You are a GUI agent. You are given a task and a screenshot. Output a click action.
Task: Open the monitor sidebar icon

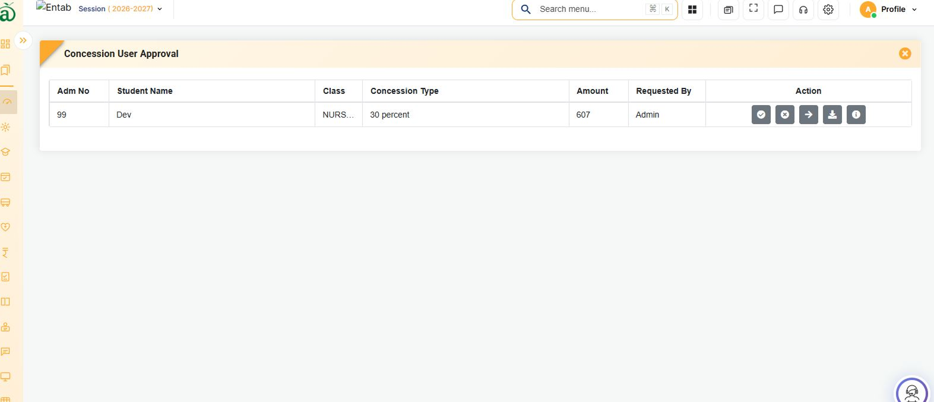coord(5,376)
